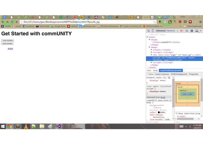Viewport: 203px width, 144px height.
Task: Show the DevTools console drawer icon
Action: coord(187,31)
